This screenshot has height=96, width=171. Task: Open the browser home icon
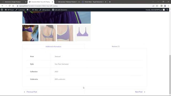click(13, 6)
